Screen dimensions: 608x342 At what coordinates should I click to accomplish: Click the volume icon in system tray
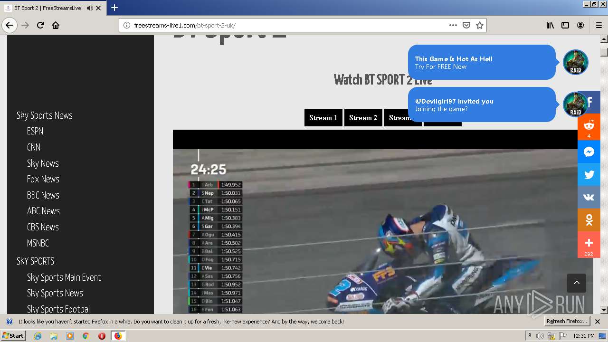click(540, 336)
